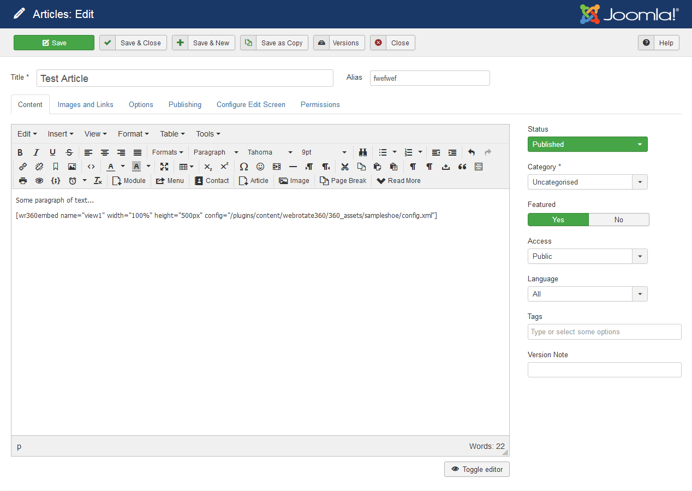
Task: Remove link with the unlink icon
Action: pyautogui.click(x=39, y=167)
